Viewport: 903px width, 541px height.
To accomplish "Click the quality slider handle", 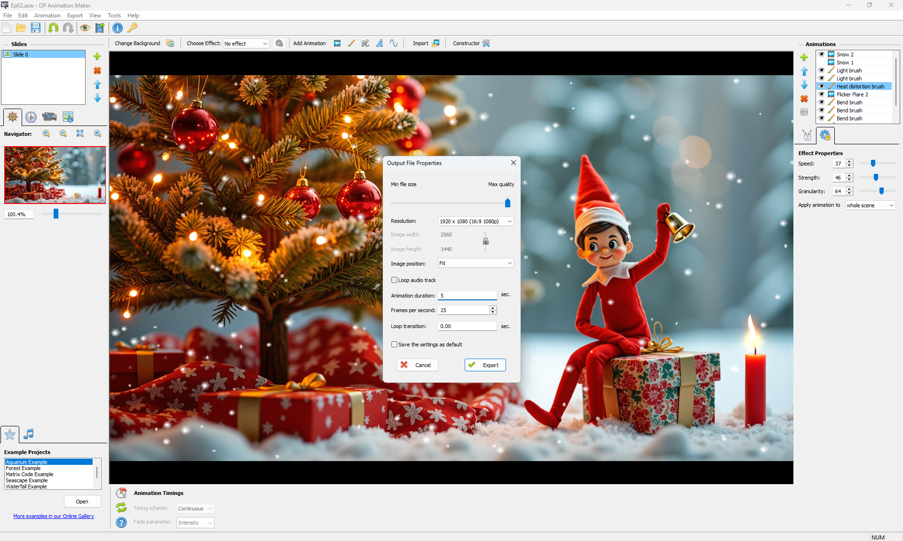I will tap(507, 203).
